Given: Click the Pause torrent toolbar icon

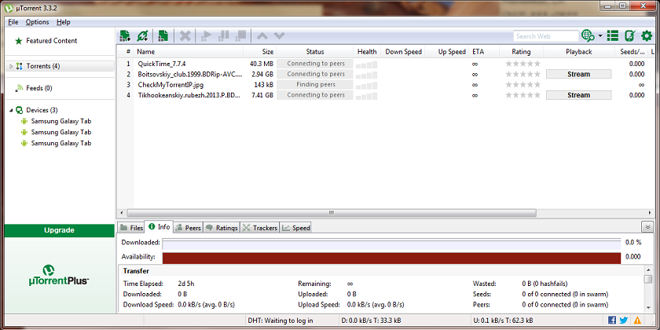Looking at the screenshot, I should [223, 36].
